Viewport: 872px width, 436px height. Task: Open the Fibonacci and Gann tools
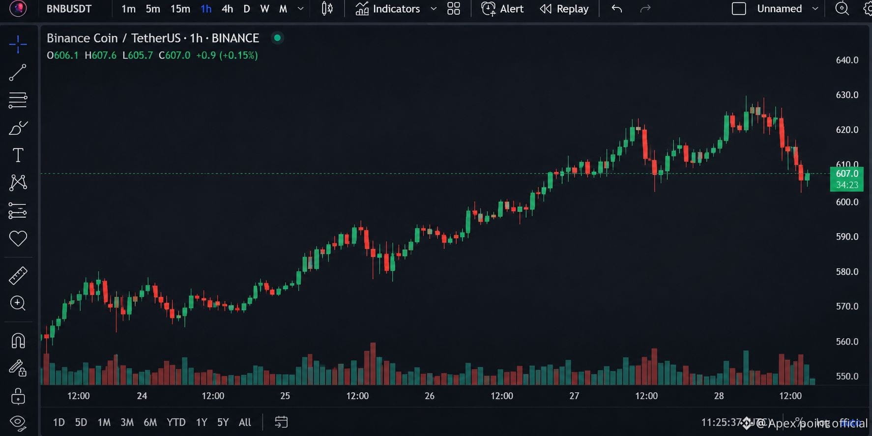tap(18, 100)
